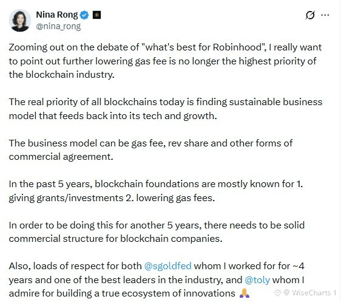Select the "The real priority" paragraph

tap(166, 109)
